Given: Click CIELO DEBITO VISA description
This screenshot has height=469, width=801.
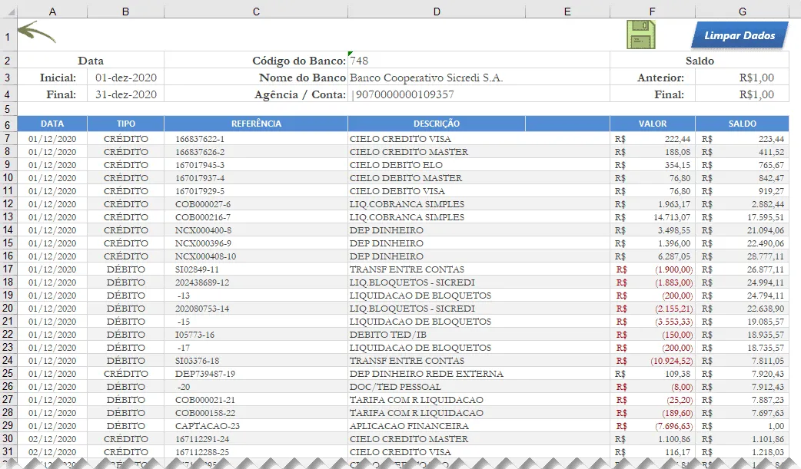Looking at the screenshot, I should (x=437, y=191).
